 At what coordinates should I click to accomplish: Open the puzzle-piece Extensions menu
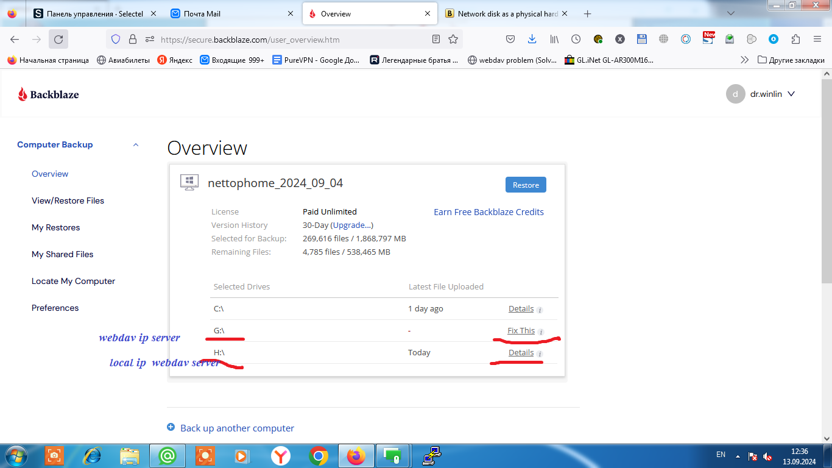coord(795,39)
